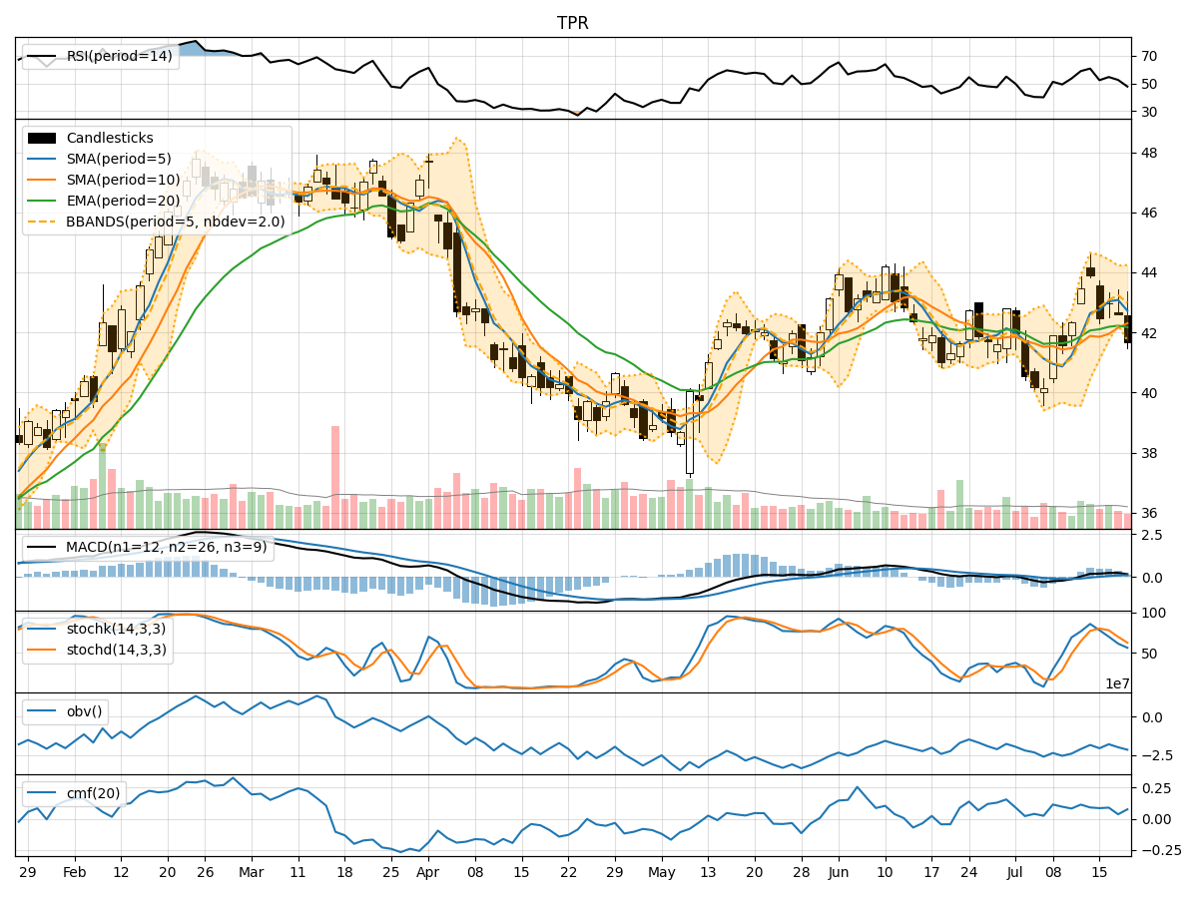Click the black MACD legend line sample
1198x898 pixels.
(42, 548)
